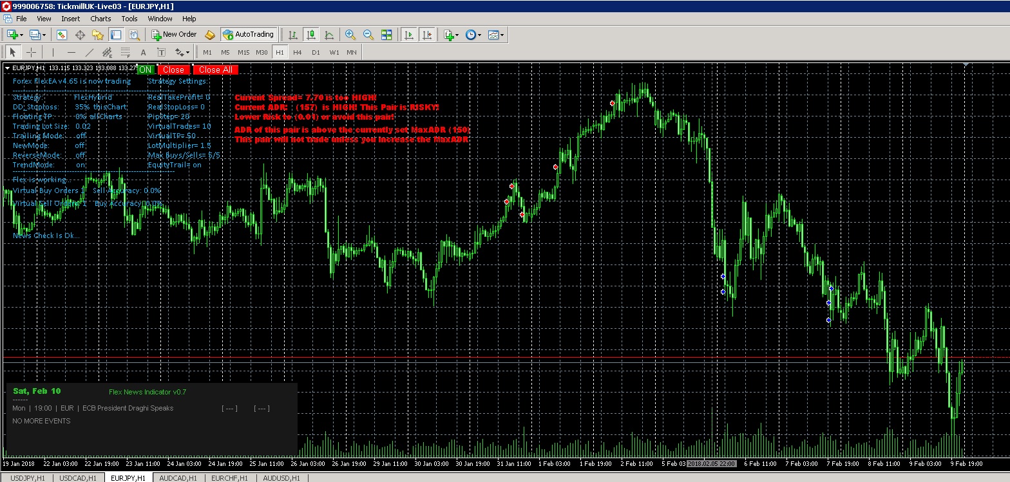Select the Text Label 'T' tool
1010x482 pixels.
161,52
